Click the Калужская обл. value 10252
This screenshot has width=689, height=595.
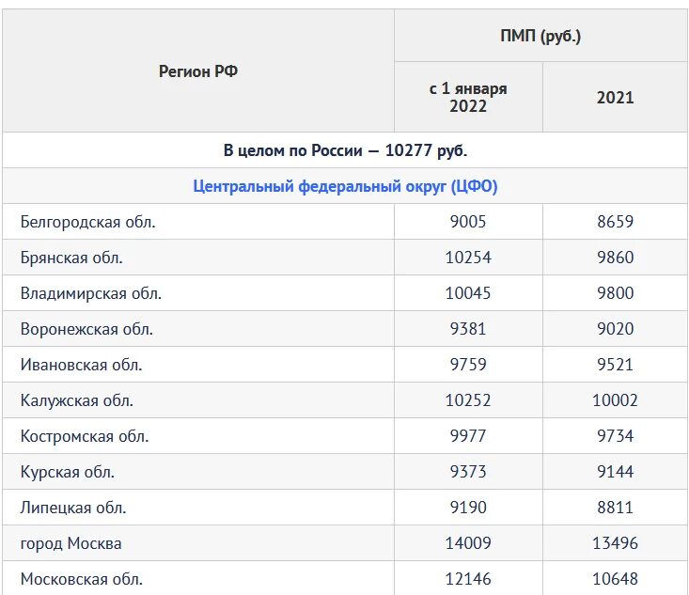(x=468, y=400)
